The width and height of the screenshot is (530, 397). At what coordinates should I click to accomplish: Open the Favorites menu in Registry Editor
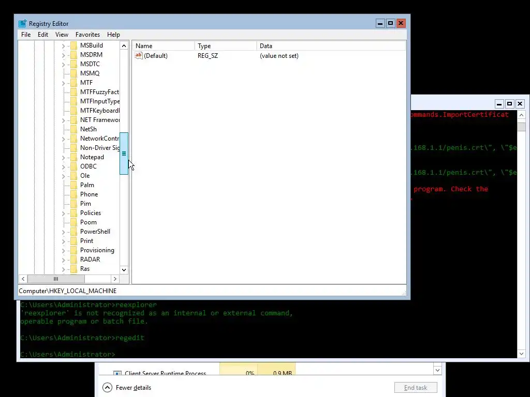coord(87,35)
